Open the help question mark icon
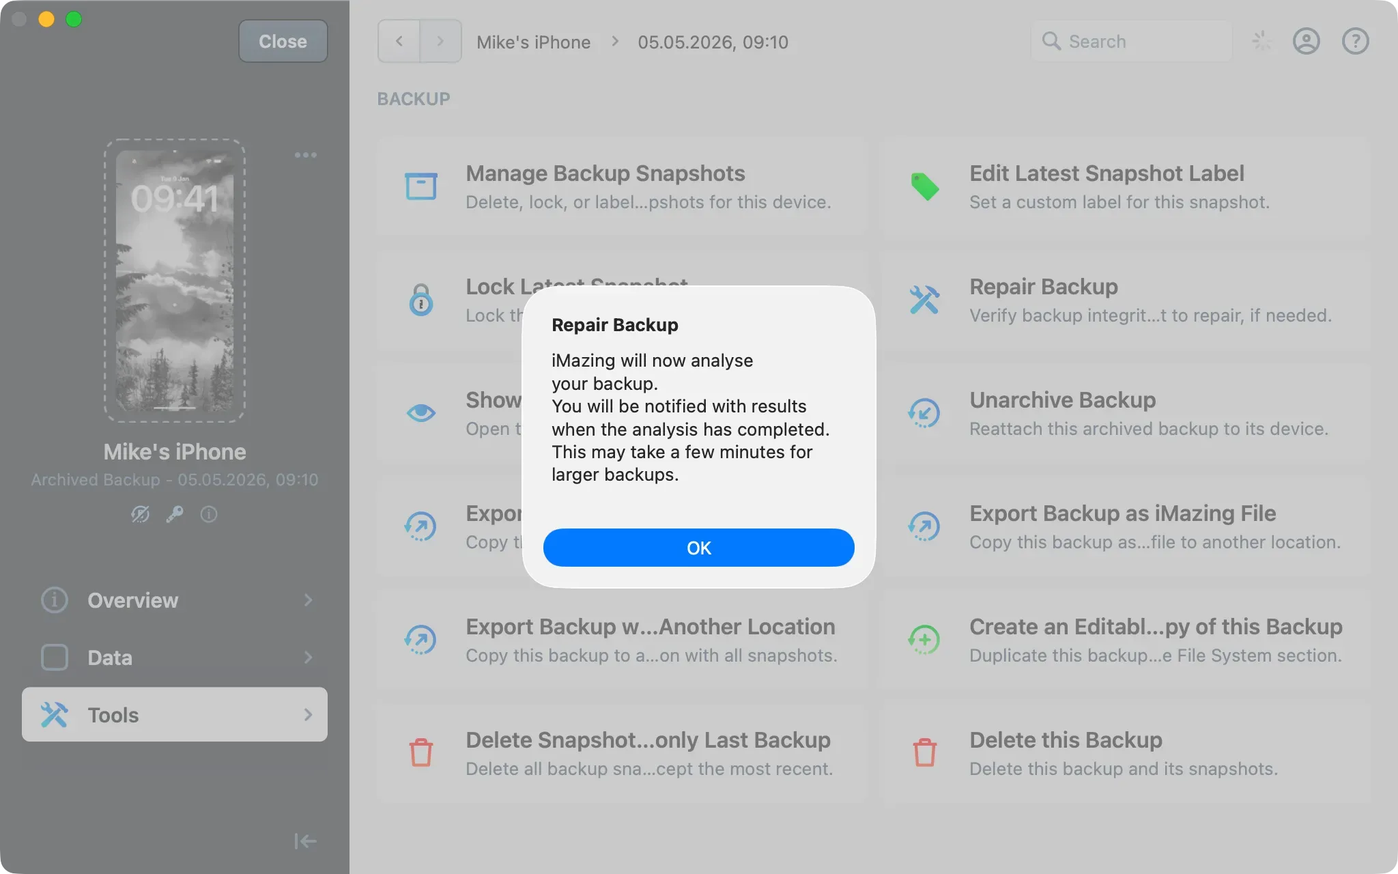Image resolution: width=1398 pixels, height=874 pixels. (1355, 42)
